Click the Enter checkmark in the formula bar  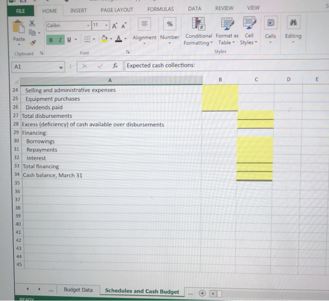(100, 66)
